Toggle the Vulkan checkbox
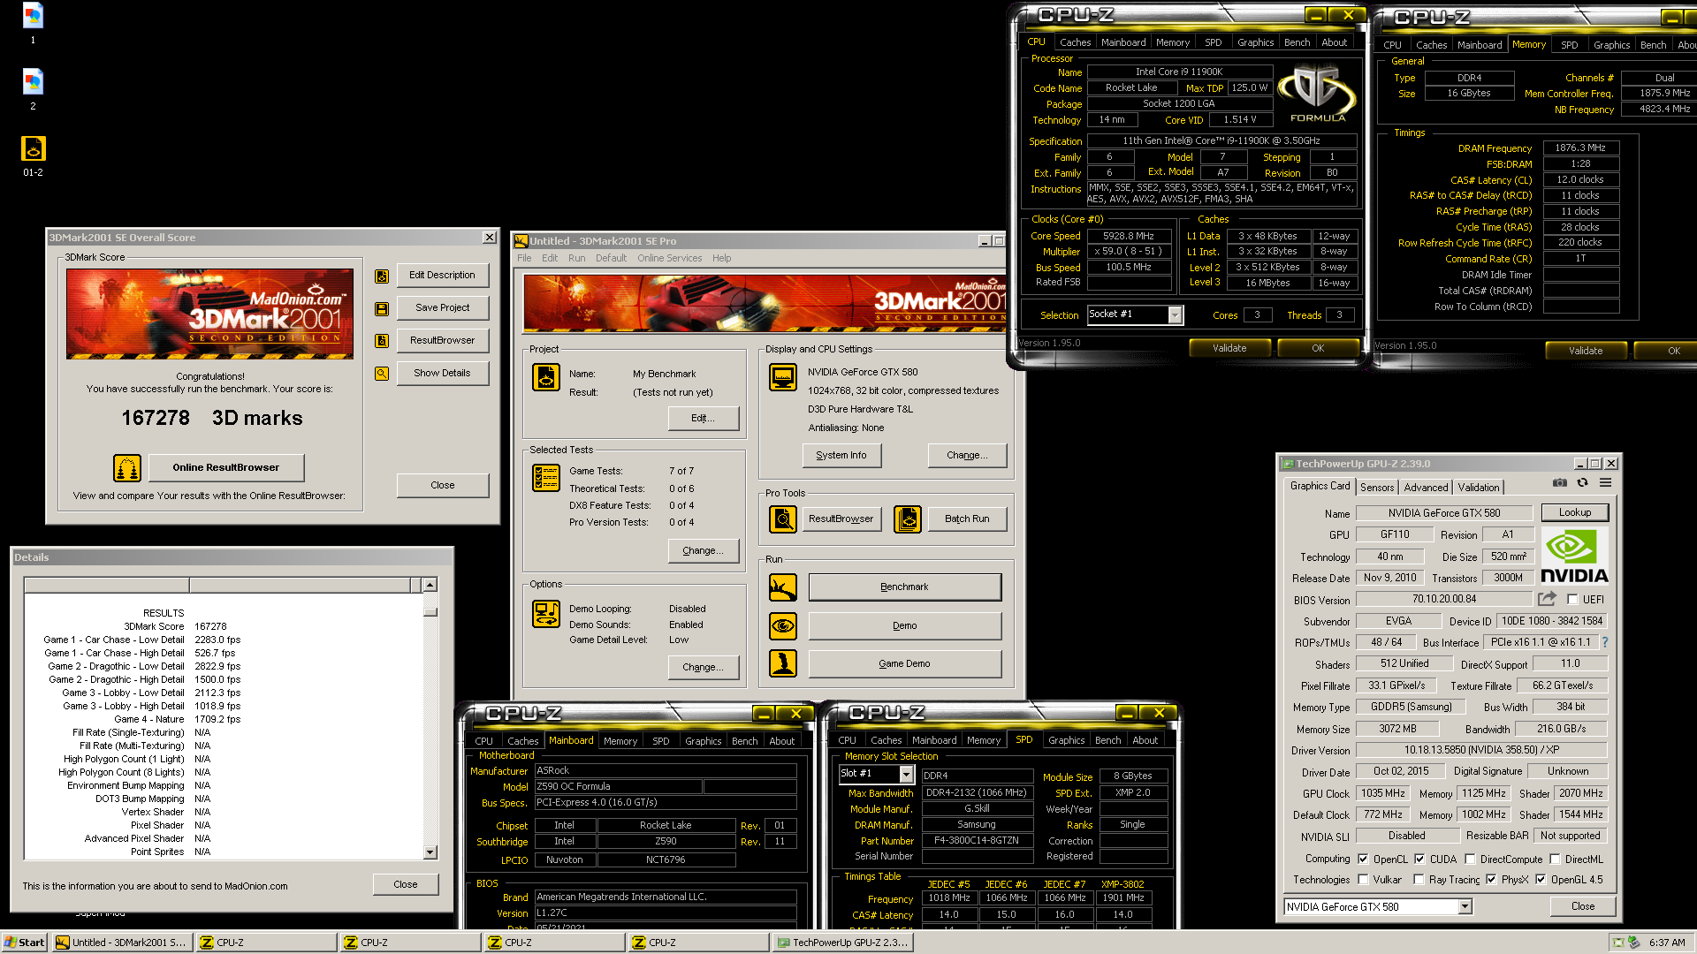 [1363, 879]
